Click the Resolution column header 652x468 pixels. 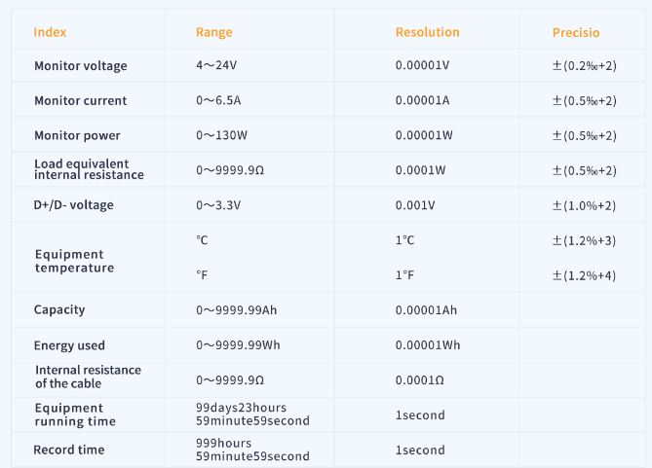[x=427, y=32]
